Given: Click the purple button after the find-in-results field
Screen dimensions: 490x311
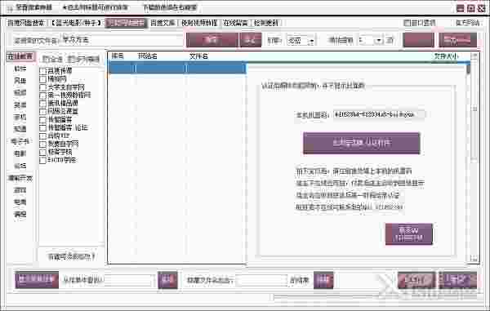Looking at the screenshot, I should (x=167, y=280).
